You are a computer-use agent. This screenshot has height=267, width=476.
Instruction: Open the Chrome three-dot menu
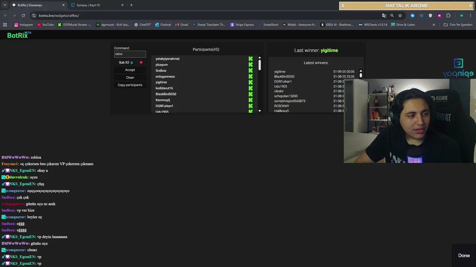471,16
